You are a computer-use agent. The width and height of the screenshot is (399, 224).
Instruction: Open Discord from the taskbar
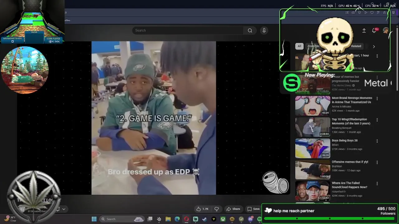(x=250, y=219)
